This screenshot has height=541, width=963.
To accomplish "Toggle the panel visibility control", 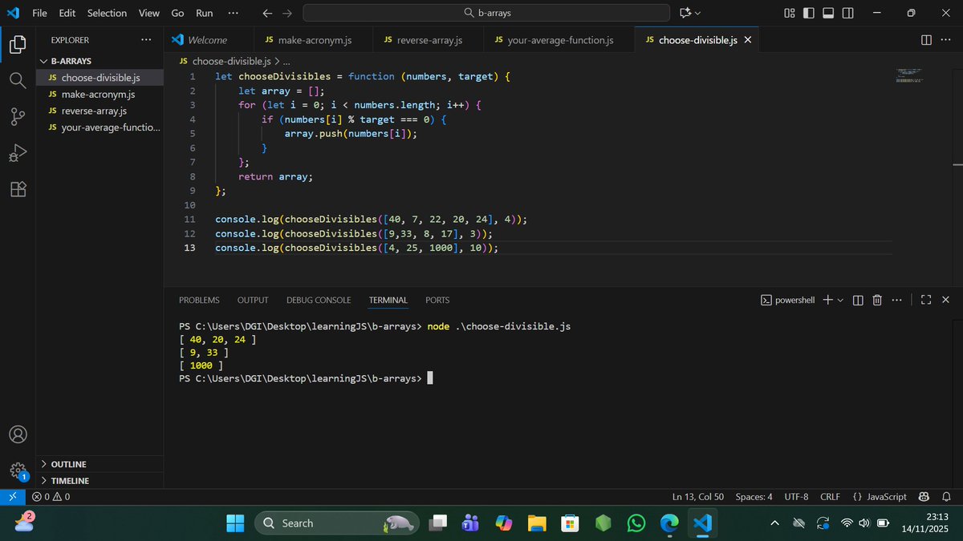I will (827, 13).
